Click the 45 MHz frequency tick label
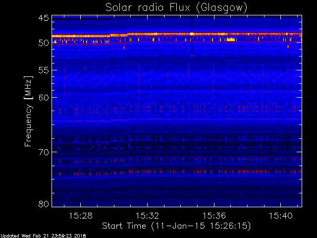Screen dimensions: 317x238 coord(43,18)
